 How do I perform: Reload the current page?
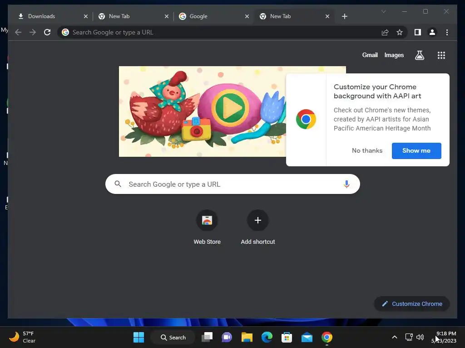point(47,32)
